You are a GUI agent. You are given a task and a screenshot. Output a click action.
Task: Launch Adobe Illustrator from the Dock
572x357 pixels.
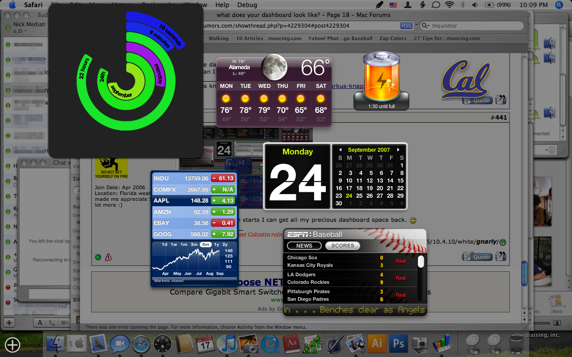[x=377, y=343]
